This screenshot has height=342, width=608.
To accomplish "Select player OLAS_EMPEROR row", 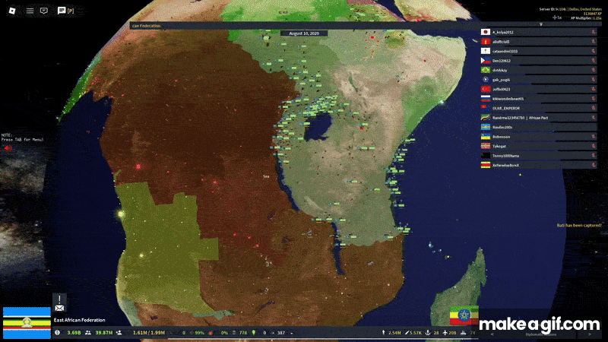I will point(539,108).
